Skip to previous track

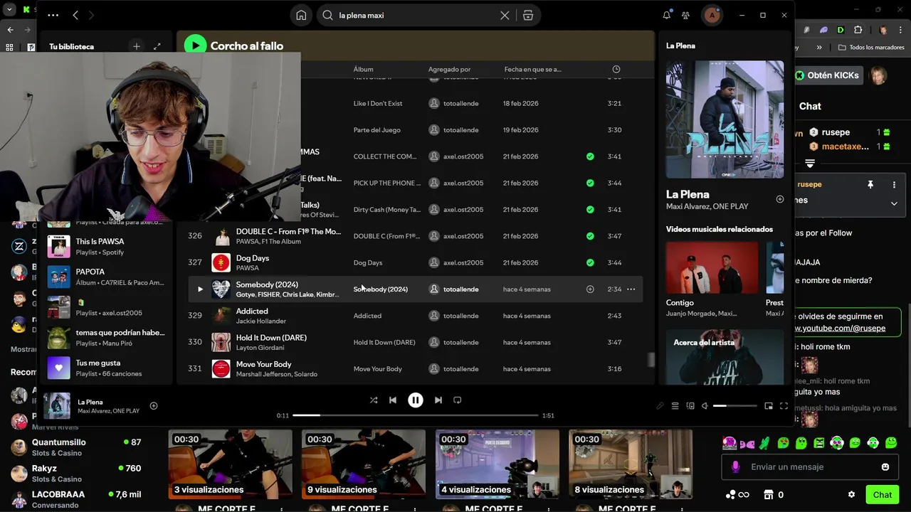point(393,400)
